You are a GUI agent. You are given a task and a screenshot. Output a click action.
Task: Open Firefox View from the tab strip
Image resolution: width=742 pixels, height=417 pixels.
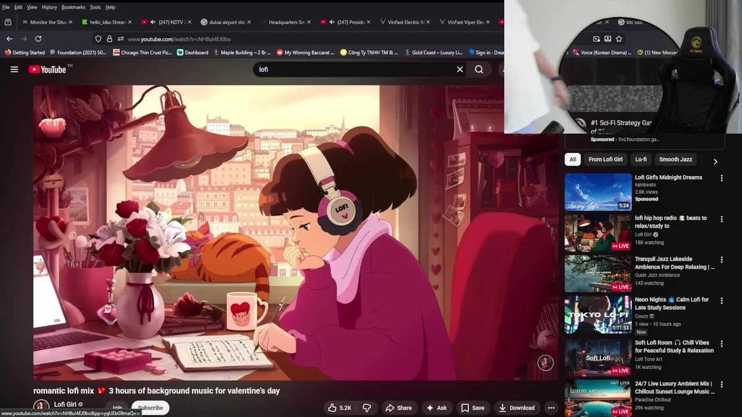click(x=8, y=22)
